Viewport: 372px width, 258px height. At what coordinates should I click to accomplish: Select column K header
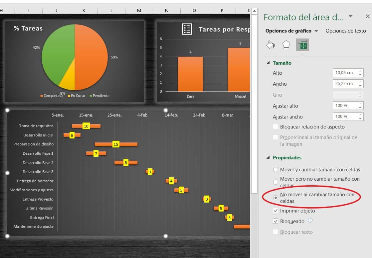point(84,10)
